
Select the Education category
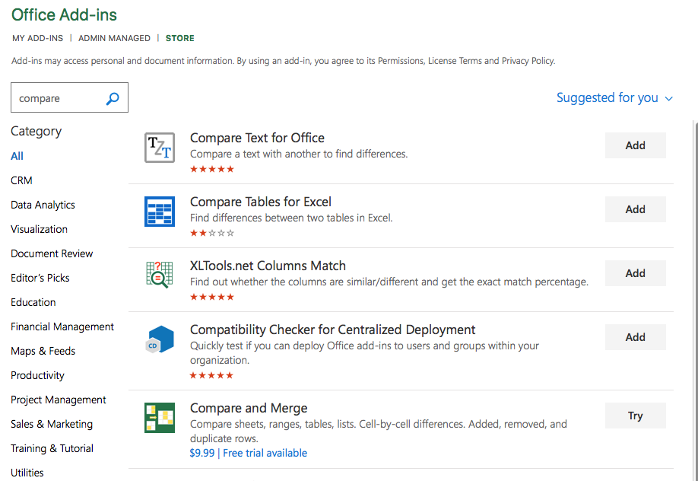click(33, 302)
